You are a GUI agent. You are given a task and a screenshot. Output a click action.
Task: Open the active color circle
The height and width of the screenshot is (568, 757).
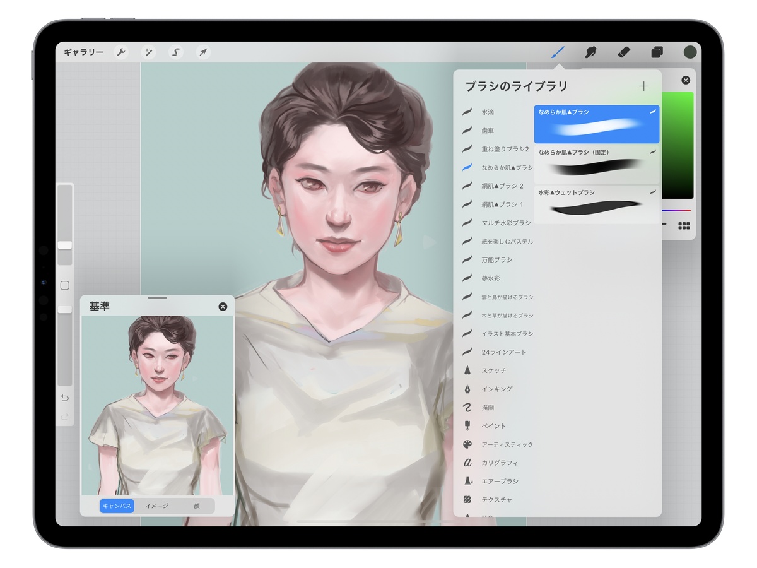[x=690, y=52]
